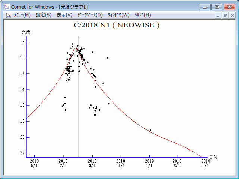
Task: Restore down the inner graph child window
Action: tap(225, 15)
